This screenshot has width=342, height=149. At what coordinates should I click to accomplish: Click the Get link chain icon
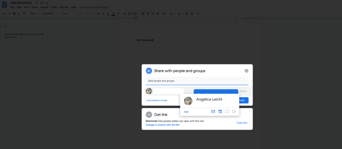coord(149,115)
